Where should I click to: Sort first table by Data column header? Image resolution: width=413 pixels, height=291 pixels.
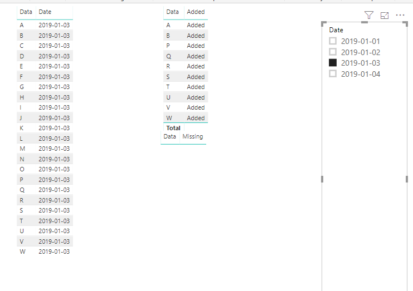point(26,12)
